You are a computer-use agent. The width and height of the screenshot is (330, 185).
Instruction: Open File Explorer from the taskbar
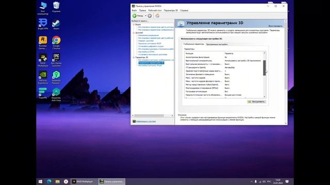(x=57, y=181)
